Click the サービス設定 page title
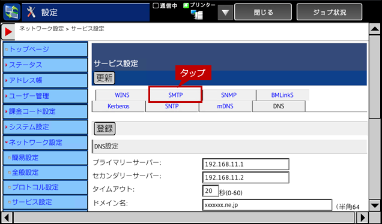The width and height of the screenshot is (382, 224). pos(116,63)
